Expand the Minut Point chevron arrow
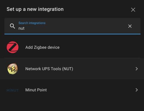The width and height of the screenshot is (144, 111). click(137, 90)
